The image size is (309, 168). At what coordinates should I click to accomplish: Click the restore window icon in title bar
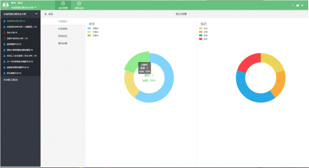(x=298, y=5)
